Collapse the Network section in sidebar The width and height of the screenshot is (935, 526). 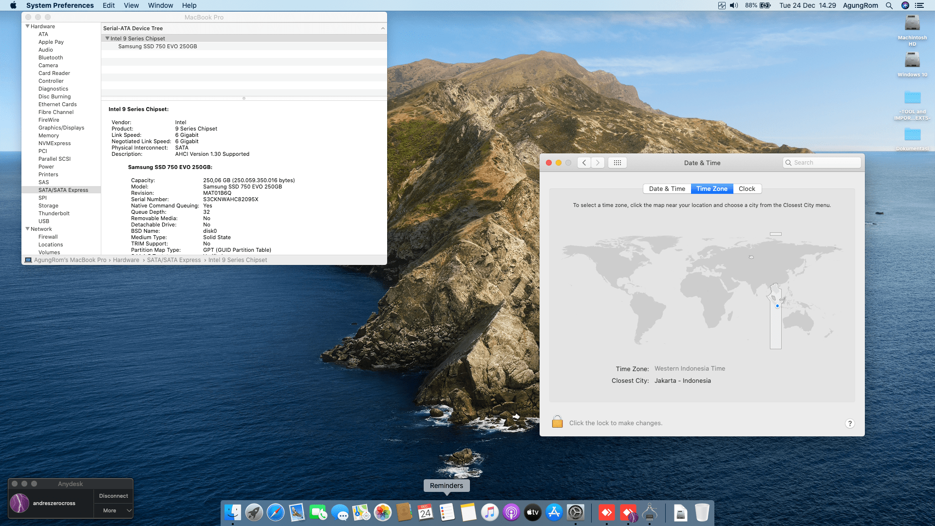point(28,229)
